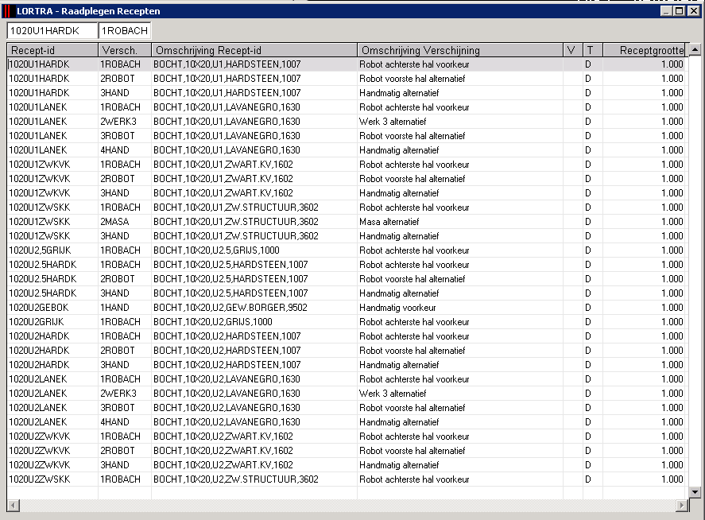The image size is (705, 520).
Task: Maximize the LORTRA window
Action: [x=680, y=11]
